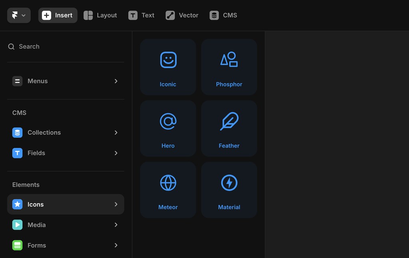Click the Fields icon in CMS section

pyautogui.click(x=17, y=153)
